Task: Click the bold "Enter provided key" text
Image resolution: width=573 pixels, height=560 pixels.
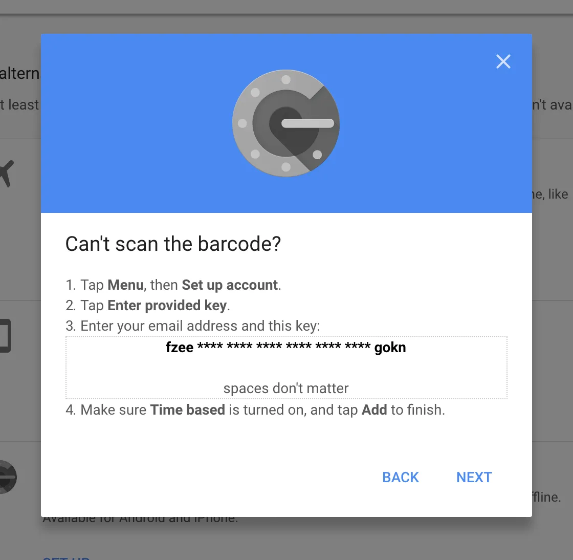Action: (167, 306)
